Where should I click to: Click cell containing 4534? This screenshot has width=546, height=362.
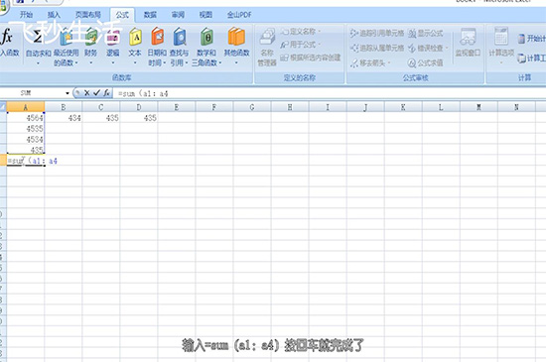[26, 139]
